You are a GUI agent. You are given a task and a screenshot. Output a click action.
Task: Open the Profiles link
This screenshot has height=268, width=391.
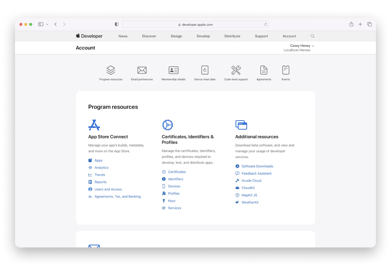pyautogui.click(x=174, y=193)
